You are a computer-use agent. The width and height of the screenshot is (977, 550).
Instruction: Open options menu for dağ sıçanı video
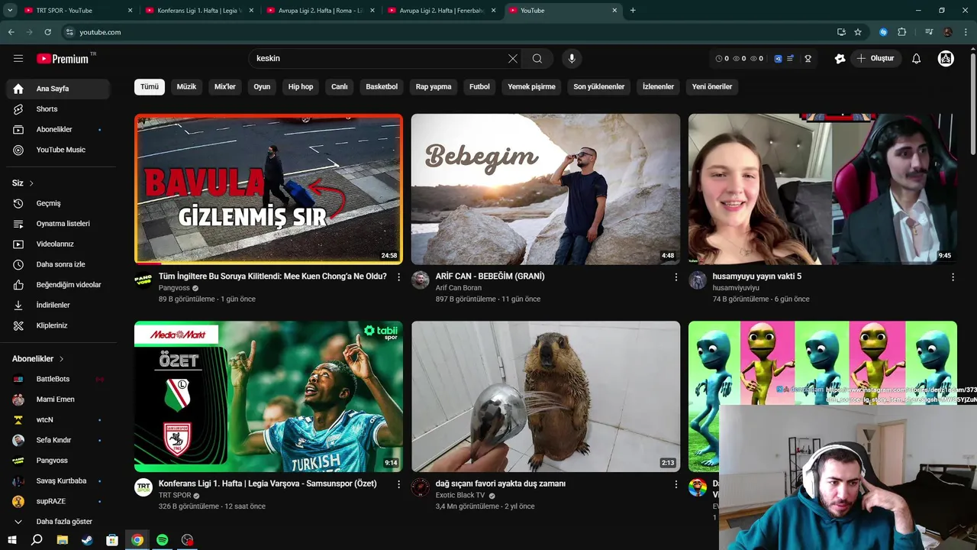click(676, 484)
